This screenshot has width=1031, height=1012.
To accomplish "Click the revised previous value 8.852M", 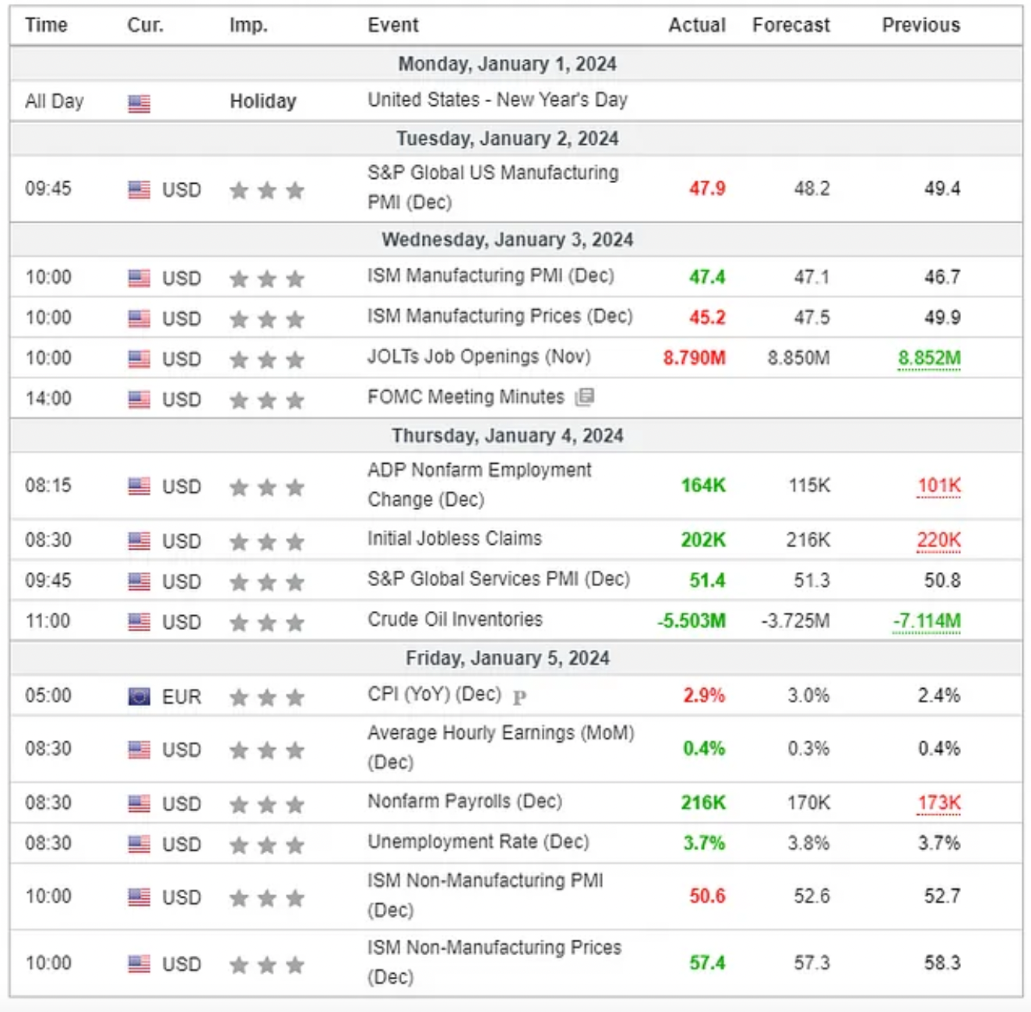I will click(929, 358).
